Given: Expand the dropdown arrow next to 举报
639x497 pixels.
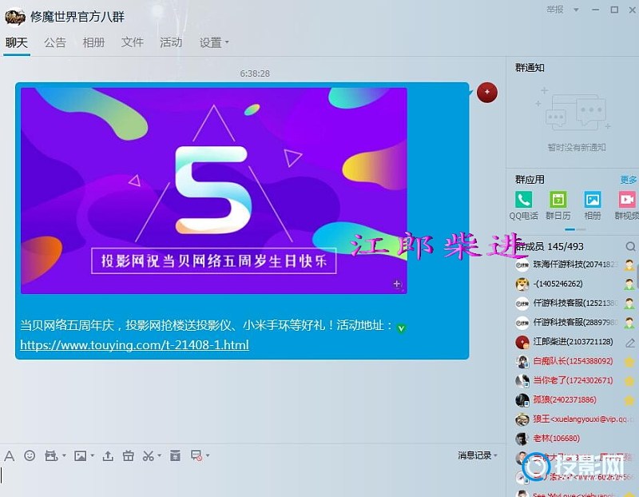Looking at the screenshot, I should pos(576,10).
